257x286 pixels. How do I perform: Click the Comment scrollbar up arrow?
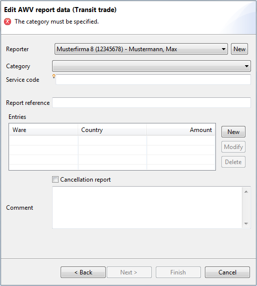pyautogui.click(x=246, y=192)
